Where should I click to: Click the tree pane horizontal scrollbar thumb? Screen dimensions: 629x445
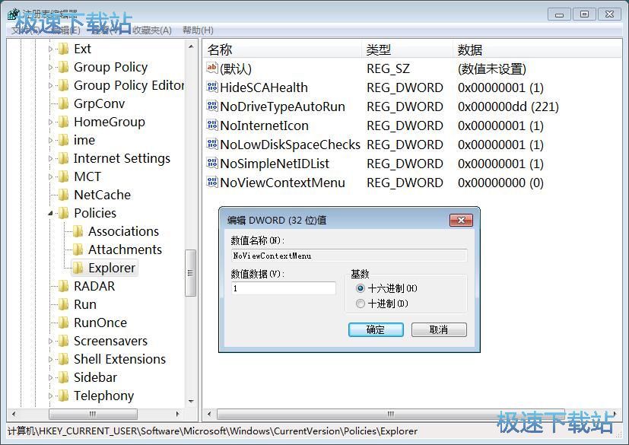(x=93, y=414)
